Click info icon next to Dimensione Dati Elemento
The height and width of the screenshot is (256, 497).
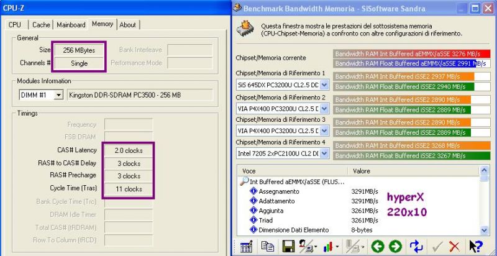[253, 230]
